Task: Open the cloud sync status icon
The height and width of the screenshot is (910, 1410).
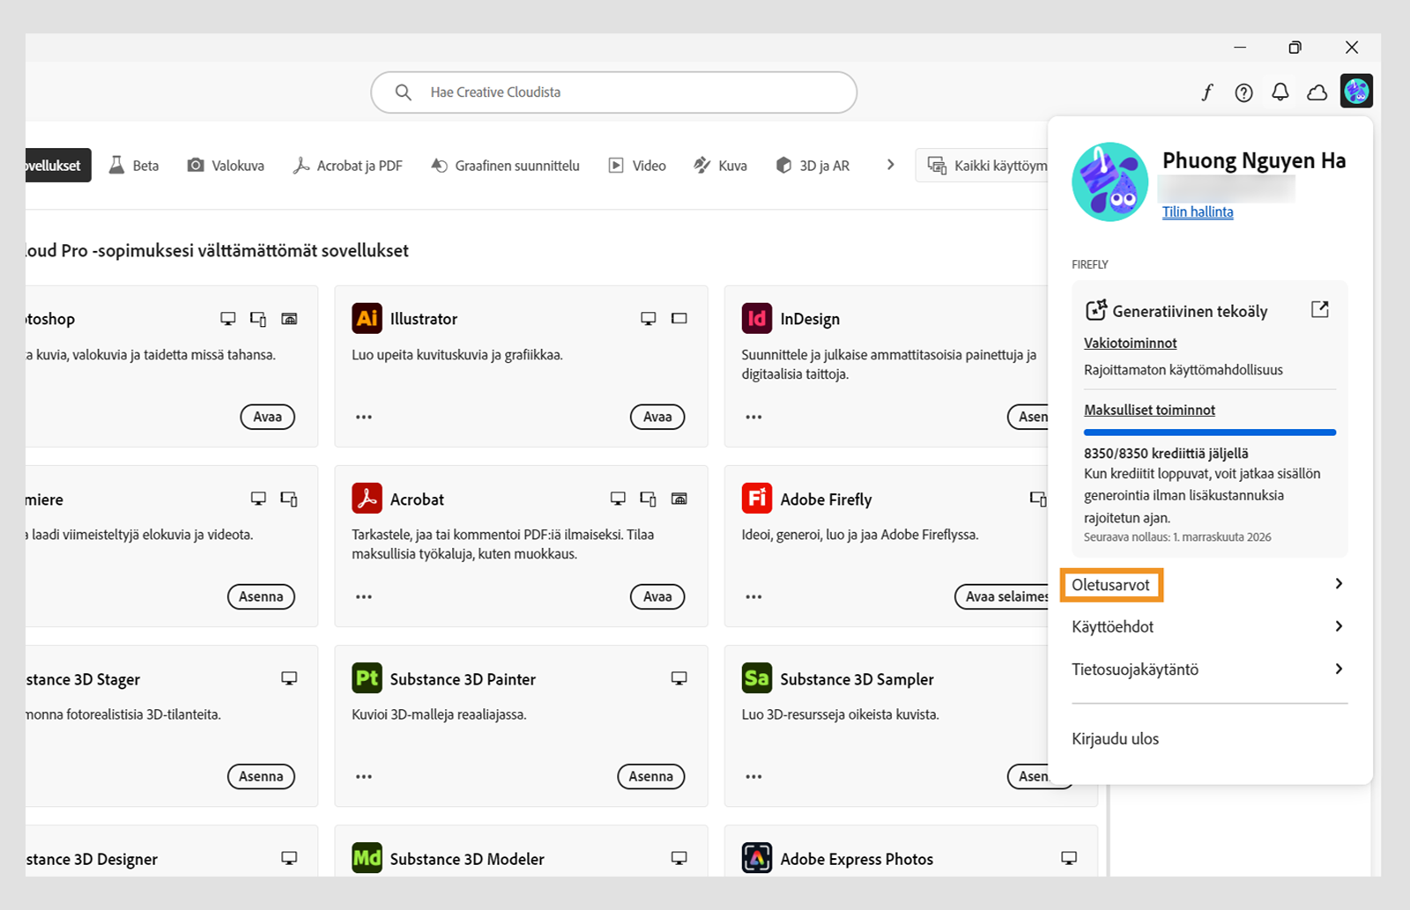Action: [x=1317, y=92]
